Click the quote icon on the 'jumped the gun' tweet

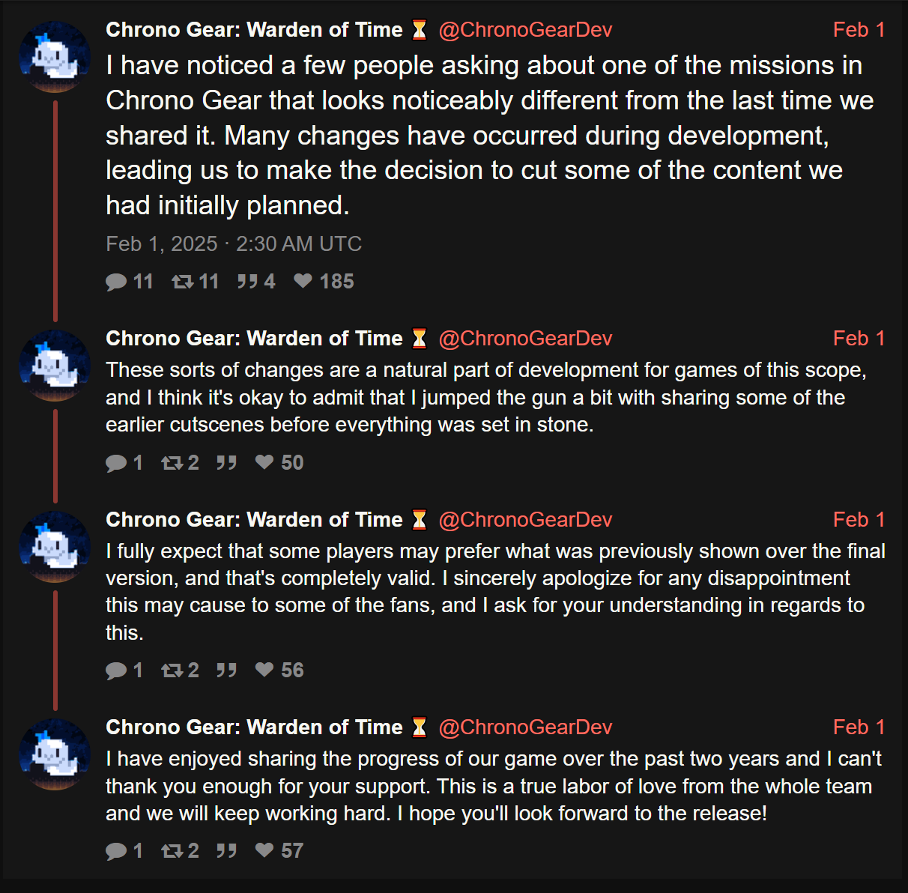pos(226,463)
